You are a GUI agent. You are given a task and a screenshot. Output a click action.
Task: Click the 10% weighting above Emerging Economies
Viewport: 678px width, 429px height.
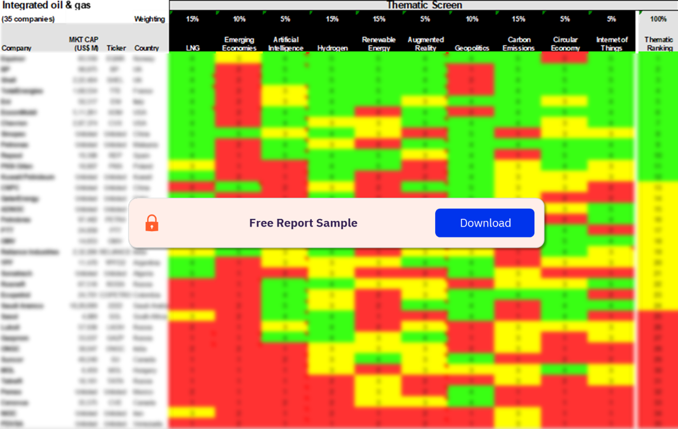point(239,19)
